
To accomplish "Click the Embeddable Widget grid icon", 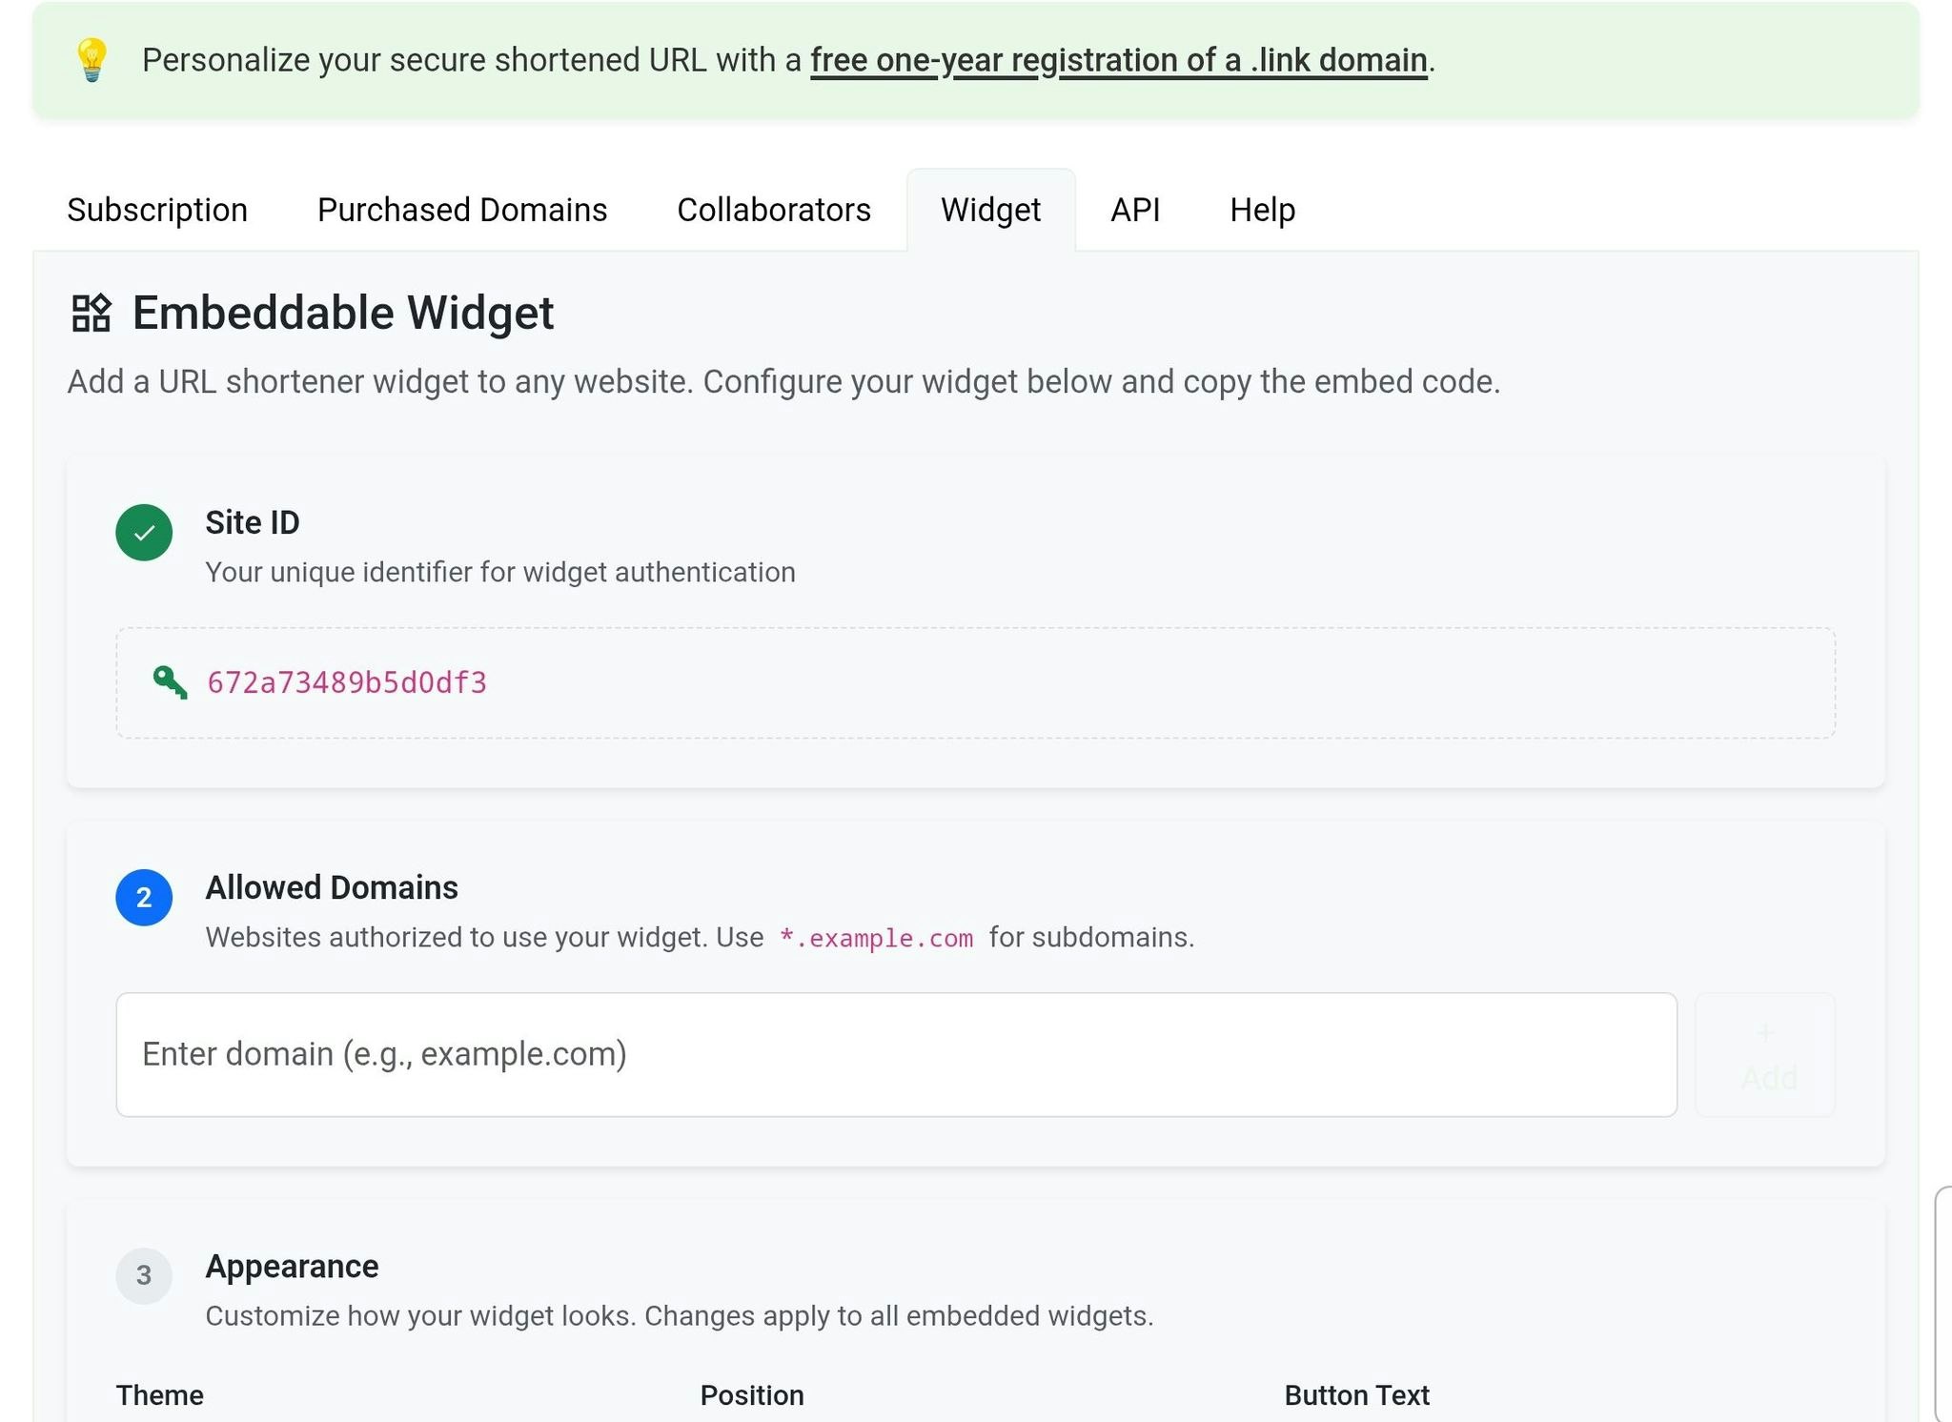I will pyautogui.click(x=91, y=312).
